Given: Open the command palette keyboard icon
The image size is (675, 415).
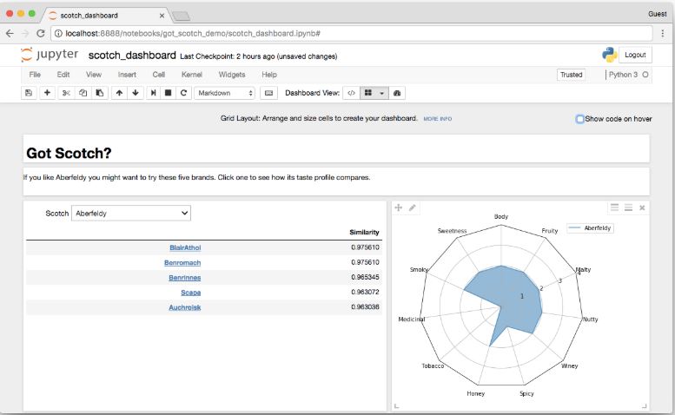Looking at the screenshot, I should click(268, 93).
